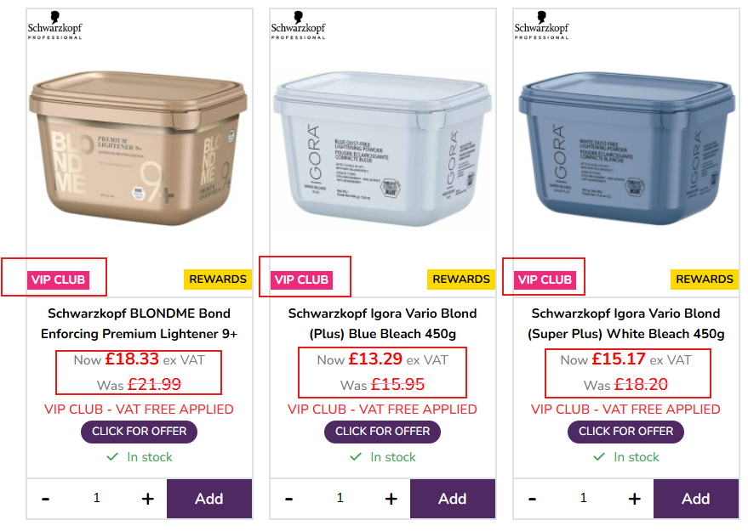This screenshot has width=748, height=531.
Task: Open Schwarzkopf Igora Vario Blond Blue Bleach title
Action: [382, 324]
